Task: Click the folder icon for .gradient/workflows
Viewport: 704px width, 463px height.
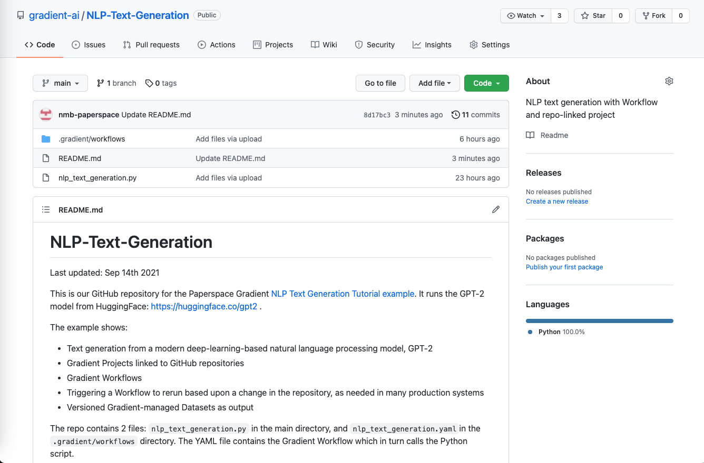Action: 46,139
